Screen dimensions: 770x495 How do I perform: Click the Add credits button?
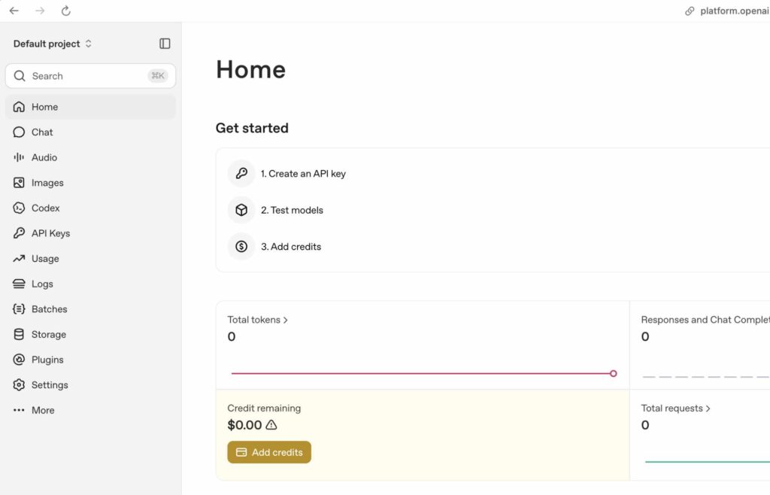click(x=269, y=452)
